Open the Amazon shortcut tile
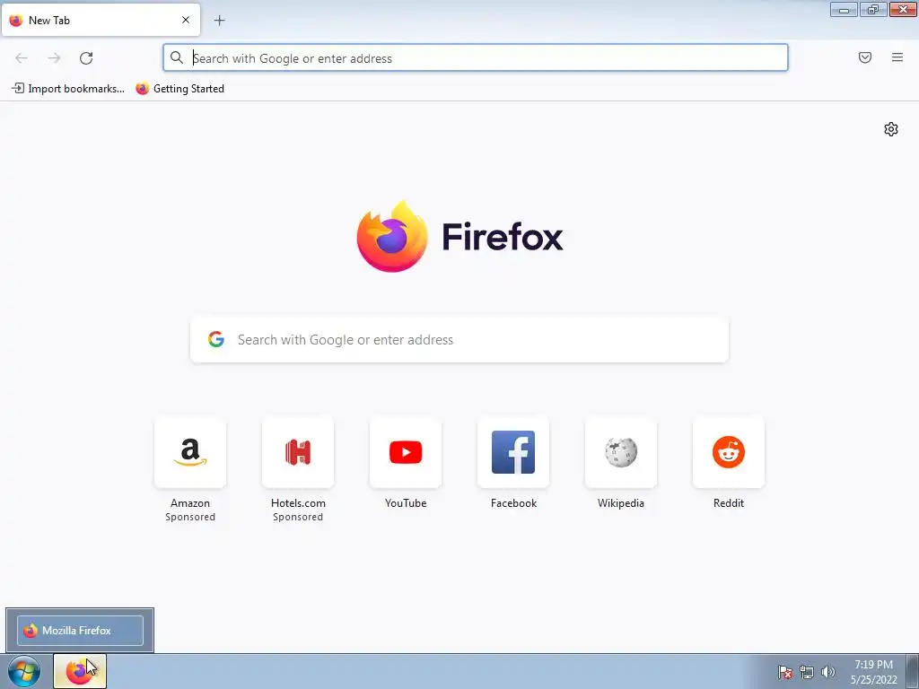Screen dimensions: 919x689 190,452
